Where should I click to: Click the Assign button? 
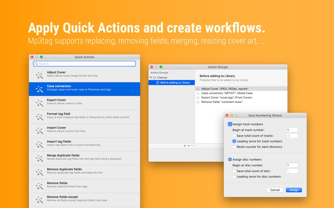pos(294,190)
